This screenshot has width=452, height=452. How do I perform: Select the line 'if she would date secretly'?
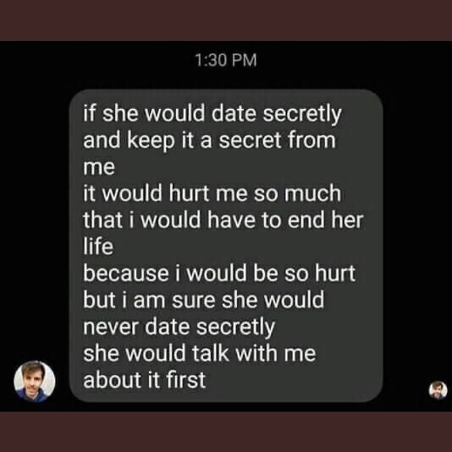[x=212, y=114]
